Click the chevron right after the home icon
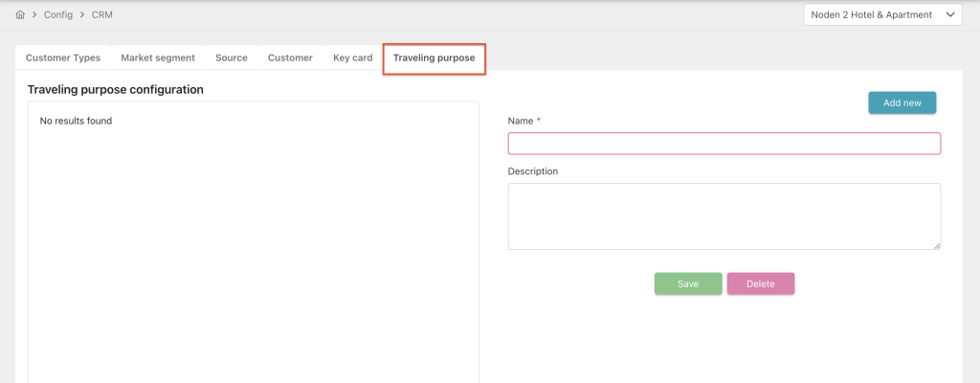This screenshot has width=980, height=383. coord(35,15)
